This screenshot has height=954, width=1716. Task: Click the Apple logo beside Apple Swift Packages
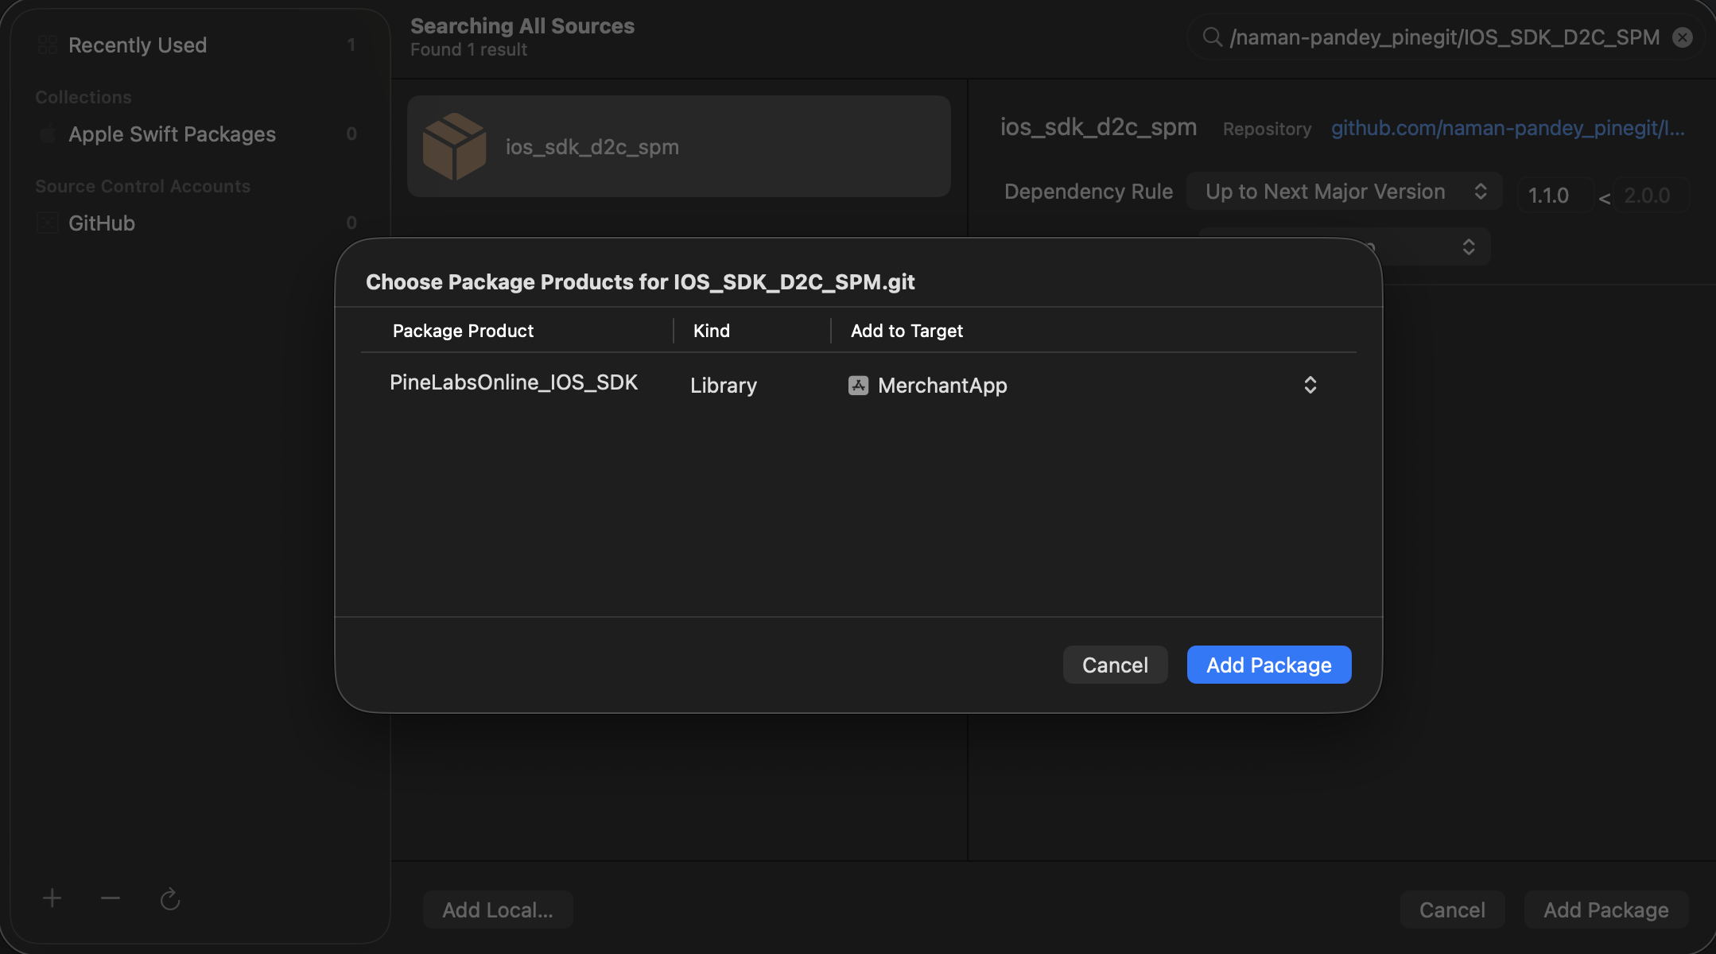click(48, 134)
